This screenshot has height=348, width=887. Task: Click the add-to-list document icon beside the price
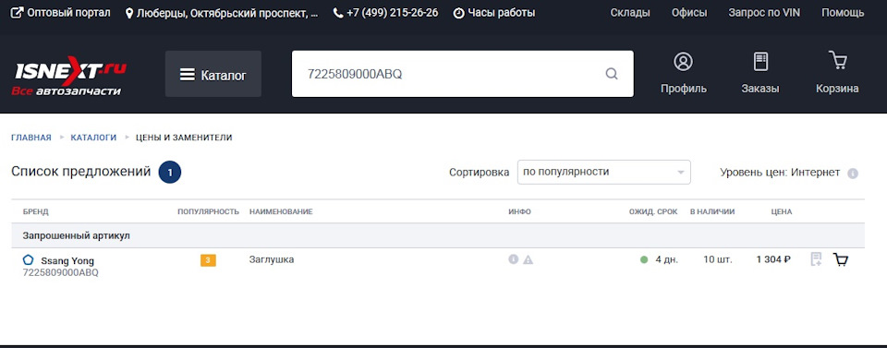point(816,260)
